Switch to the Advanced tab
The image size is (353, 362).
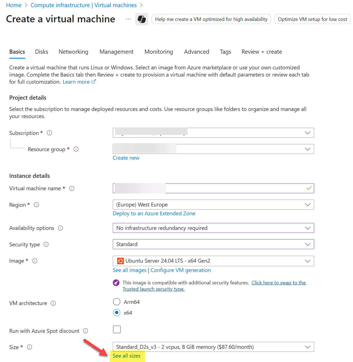coord(197,52)
